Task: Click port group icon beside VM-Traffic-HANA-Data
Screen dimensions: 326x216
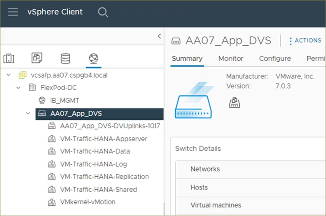Action: click(x=52, y=151)
